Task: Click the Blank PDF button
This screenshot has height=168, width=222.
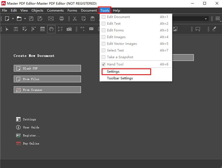Action: tap(47, 68)
